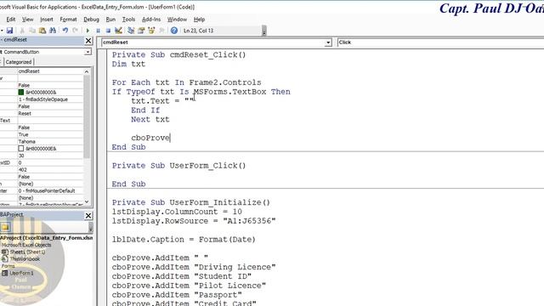Image resolution: width=544 pixels, height=306 pixels.
Task: Click 'Private Sub UserForm_Click()' line
Action: point(178,166)
